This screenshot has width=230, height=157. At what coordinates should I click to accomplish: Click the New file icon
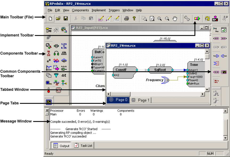point(50,18)
